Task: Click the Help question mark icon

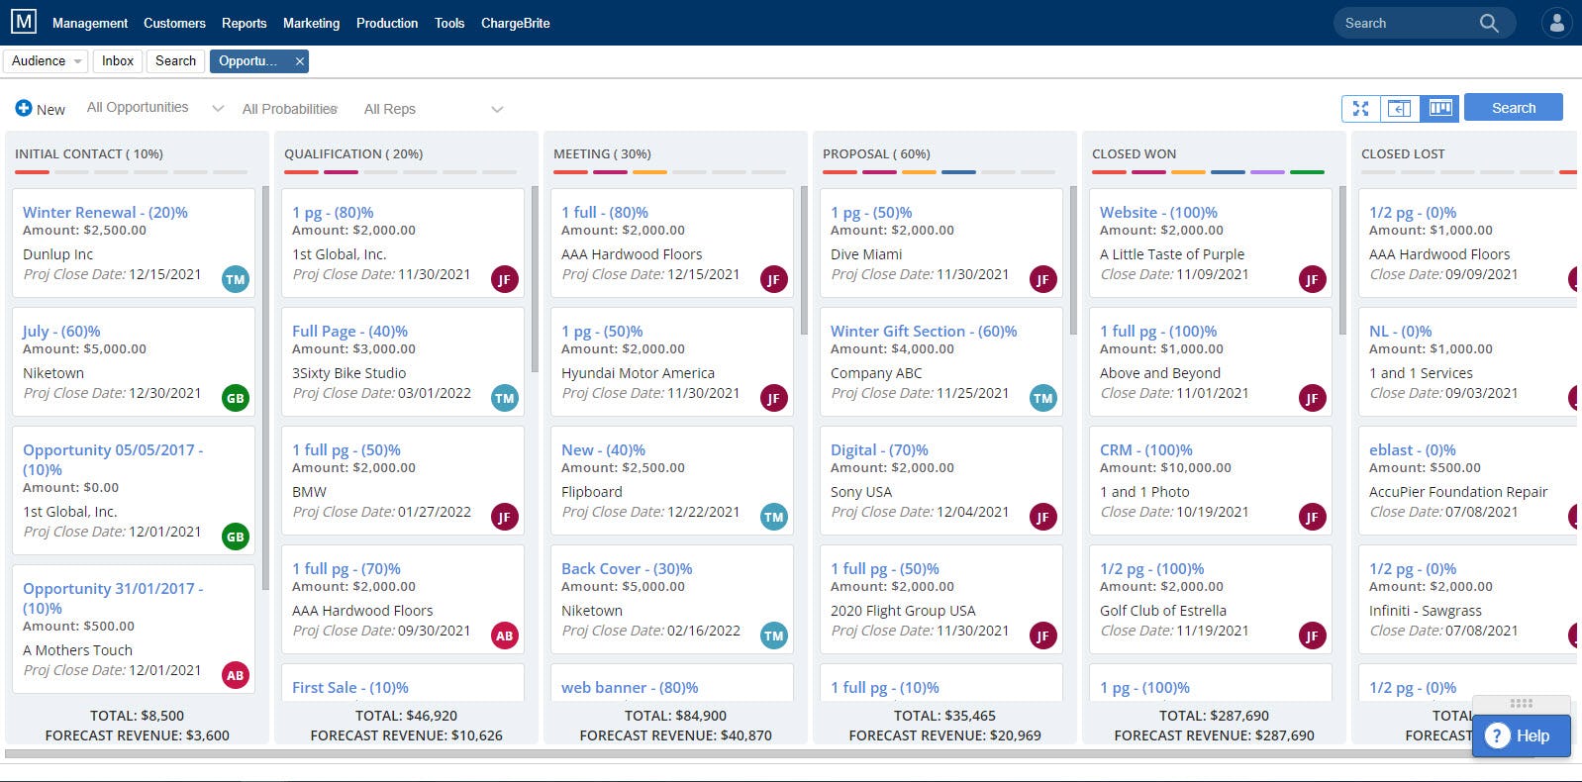Action: tap(1498, 735)
